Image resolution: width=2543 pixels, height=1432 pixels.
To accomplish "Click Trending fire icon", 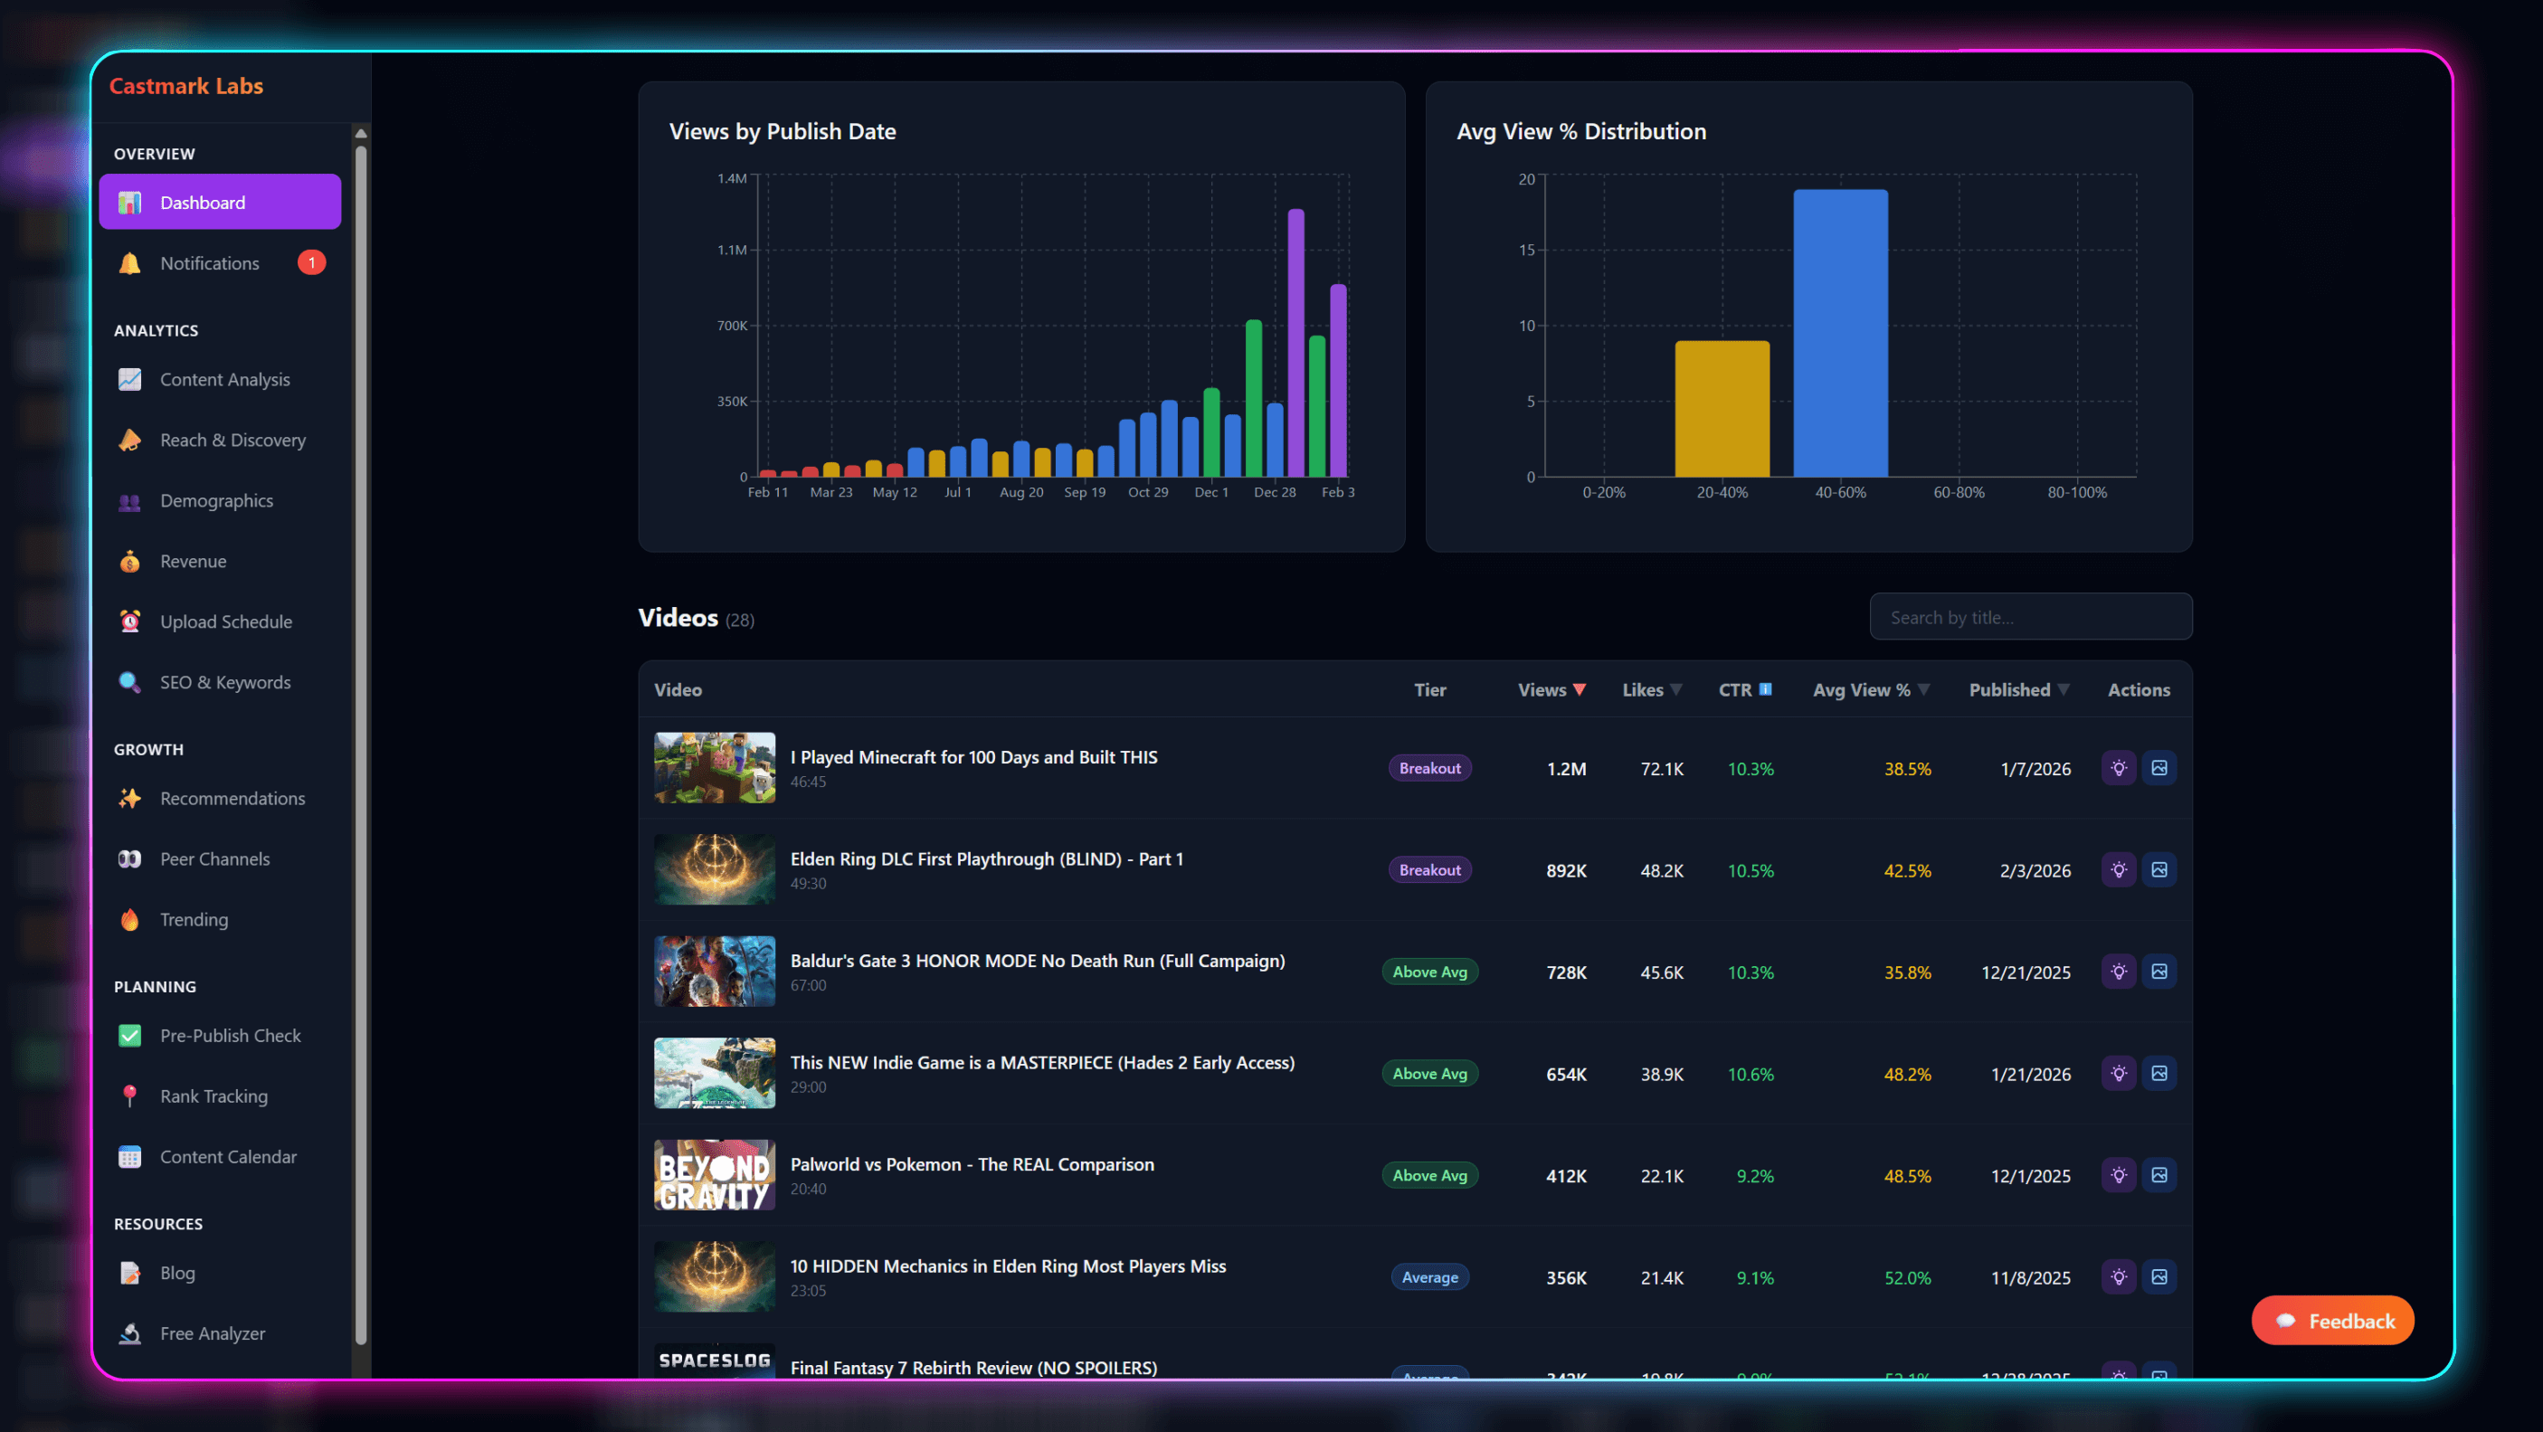I will [x=130, y=919].
